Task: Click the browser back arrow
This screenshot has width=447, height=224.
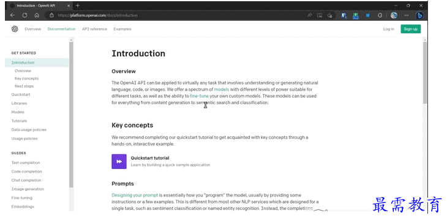Action: click(x=12, y=15)
